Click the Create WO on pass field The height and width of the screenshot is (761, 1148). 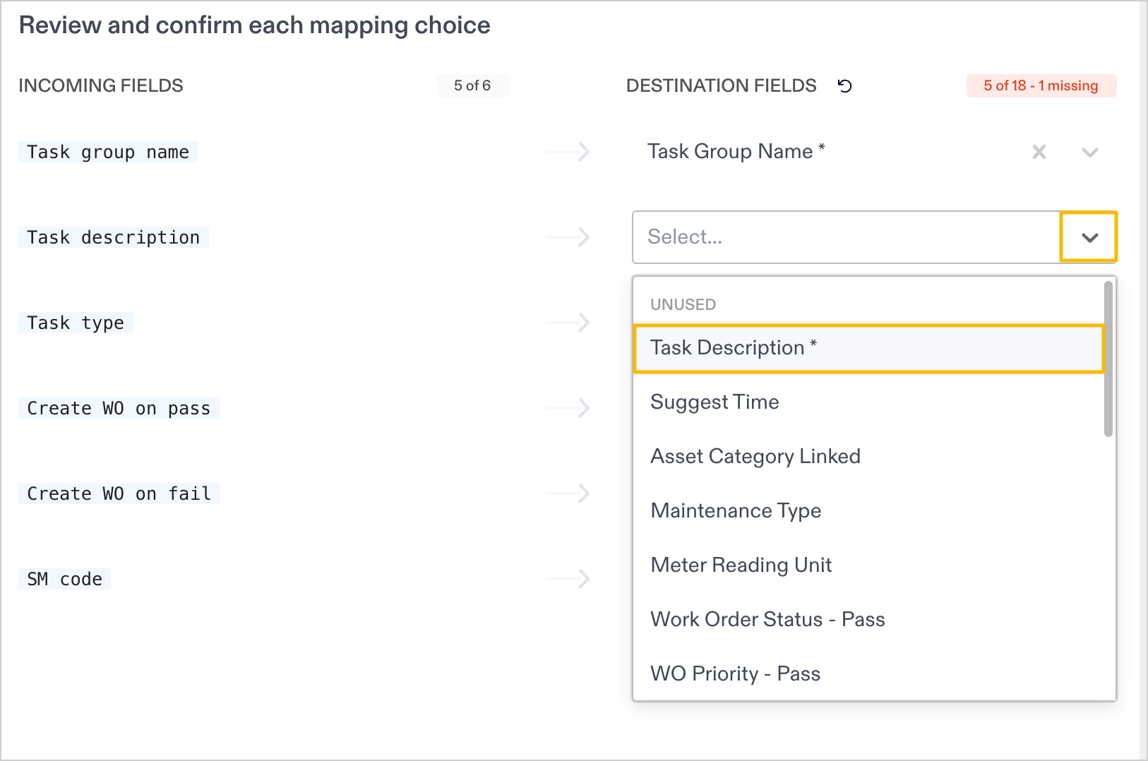click(x=119, y=409)
